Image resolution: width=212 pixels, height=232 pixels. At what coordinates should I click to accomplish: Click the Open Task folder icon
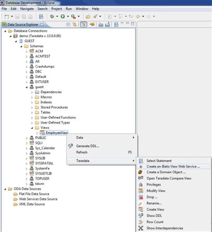click(88, 17)
